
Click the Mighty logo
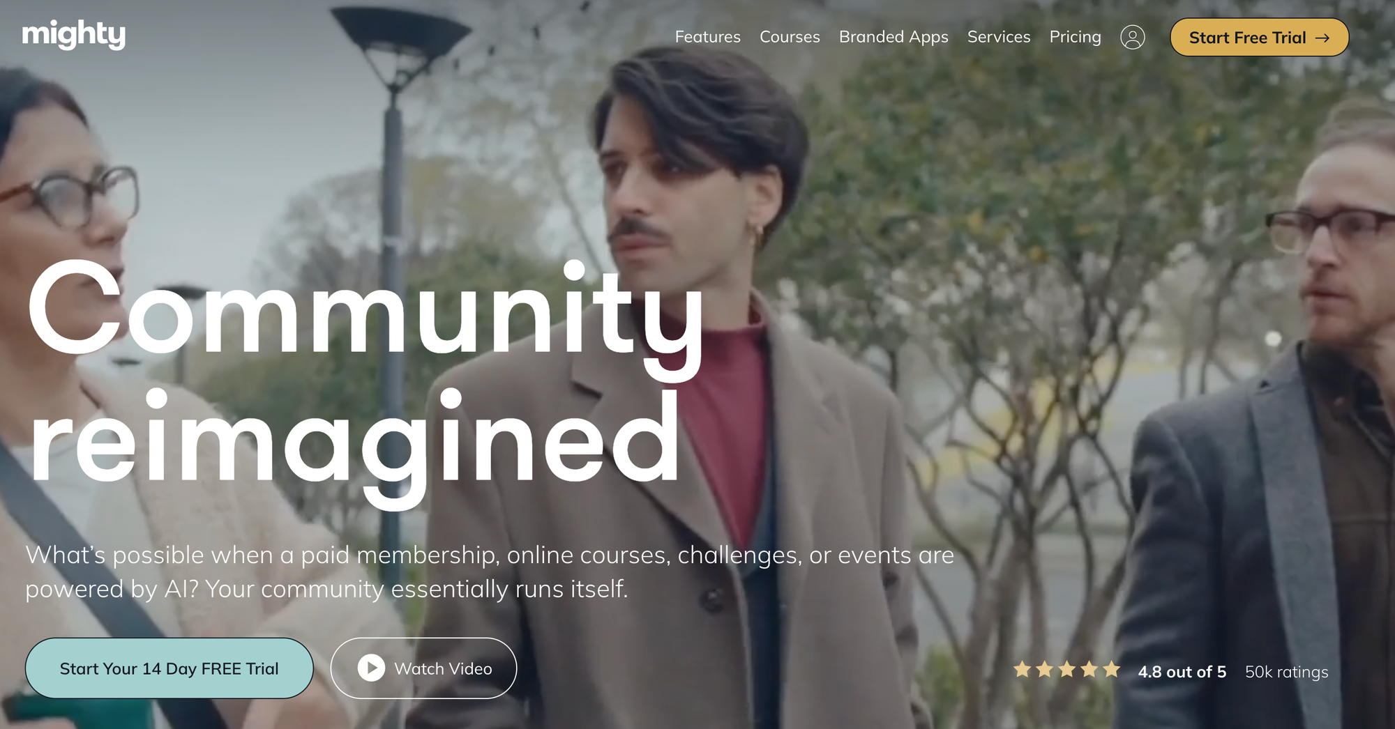tap(74, 34)
